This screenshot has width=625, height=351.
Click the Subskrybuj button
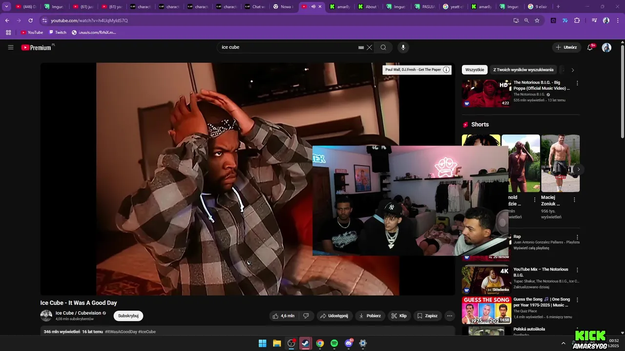click(128, 316)
